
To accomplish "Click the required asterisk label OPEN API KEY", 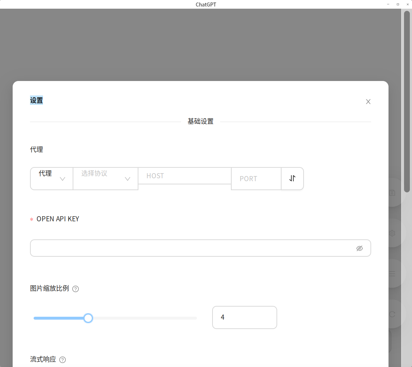I will (58, 218).
